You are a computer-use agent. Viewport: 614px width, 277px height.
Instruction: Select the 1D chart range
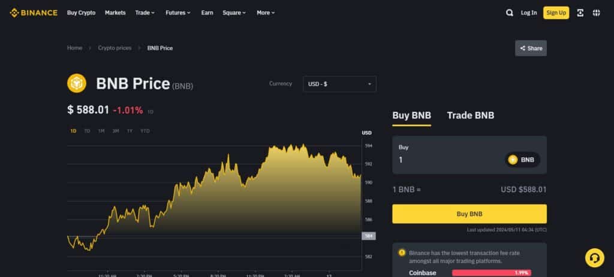coord(73,131)
